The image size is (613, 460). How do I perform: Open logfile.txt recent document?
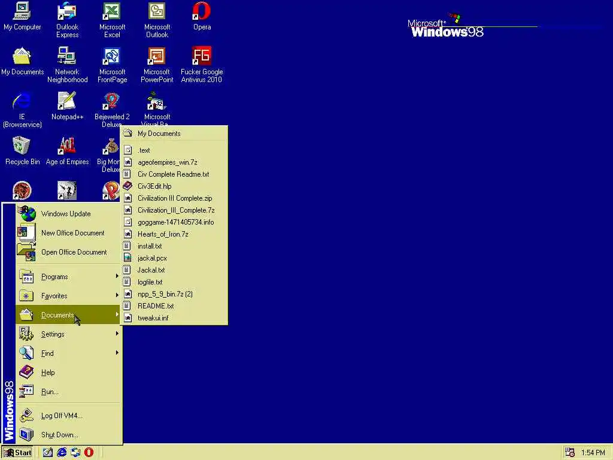(174, 282)
